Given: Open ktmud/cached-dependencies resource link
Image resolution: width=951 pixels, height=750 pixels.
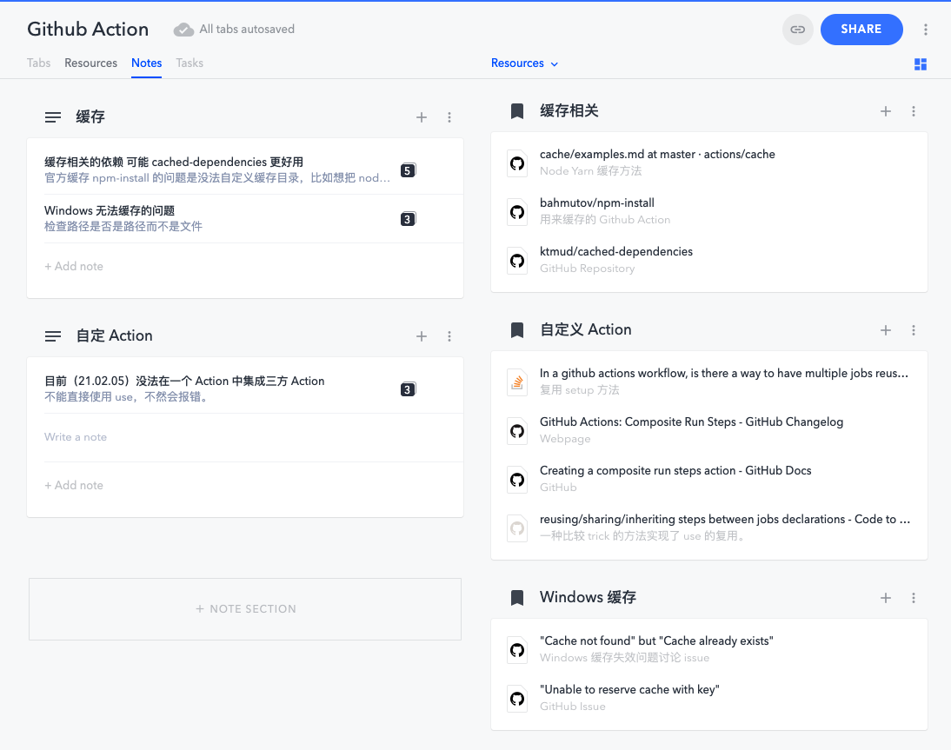Looking at the screenshot, I should (616, 251).
